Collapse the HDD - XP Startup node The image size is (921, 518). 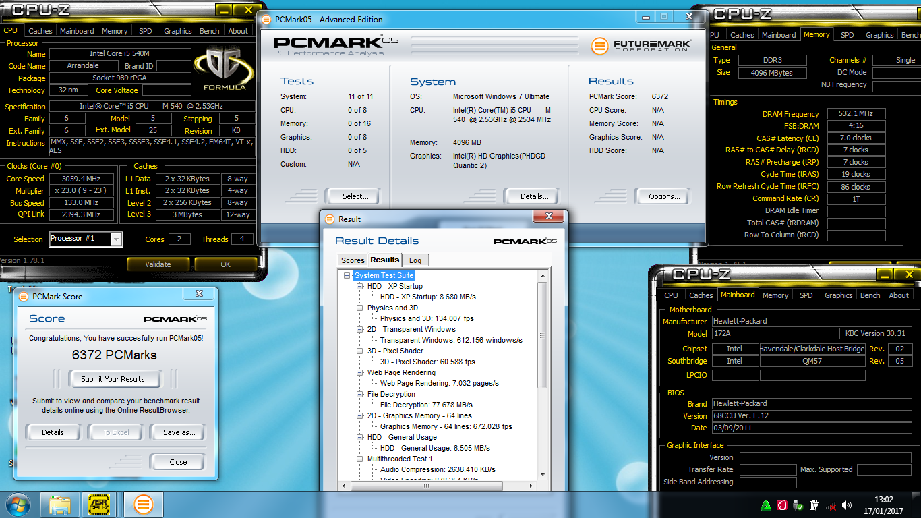pos(361,286)
